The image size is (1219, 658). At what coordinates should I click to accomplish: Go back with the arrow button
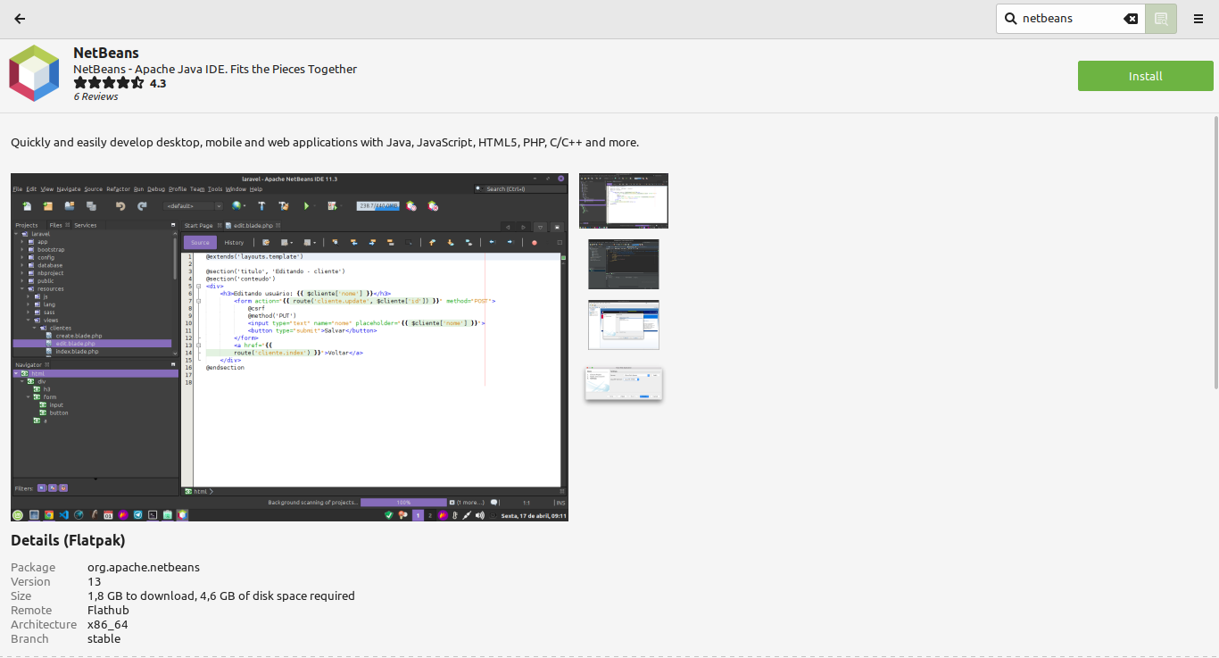click(20, 19)
